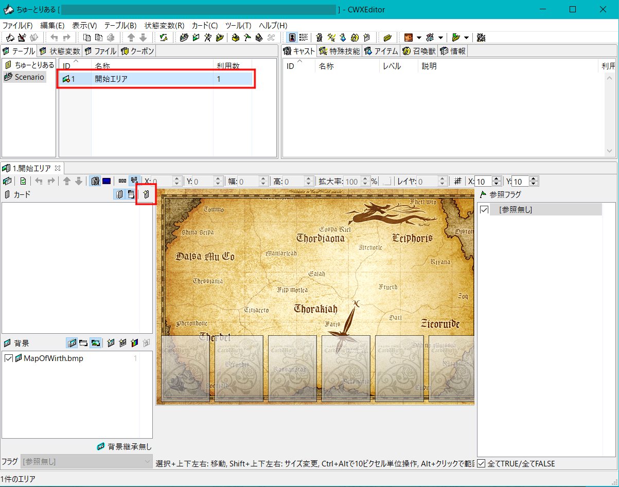Screen dimensions: 619x487
Task: Open the フラグ combo box showing [参照無し]
Action: (86, 461)
